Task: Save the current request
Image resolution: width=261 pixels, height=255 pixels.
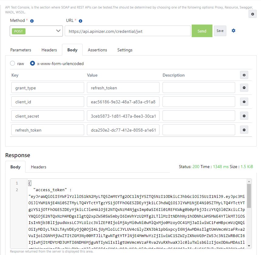Action: (220, 31)
